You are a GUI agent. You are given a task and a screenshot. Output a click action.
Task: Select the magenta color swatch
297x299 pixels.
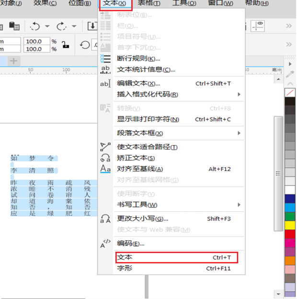tap(290, 243)
